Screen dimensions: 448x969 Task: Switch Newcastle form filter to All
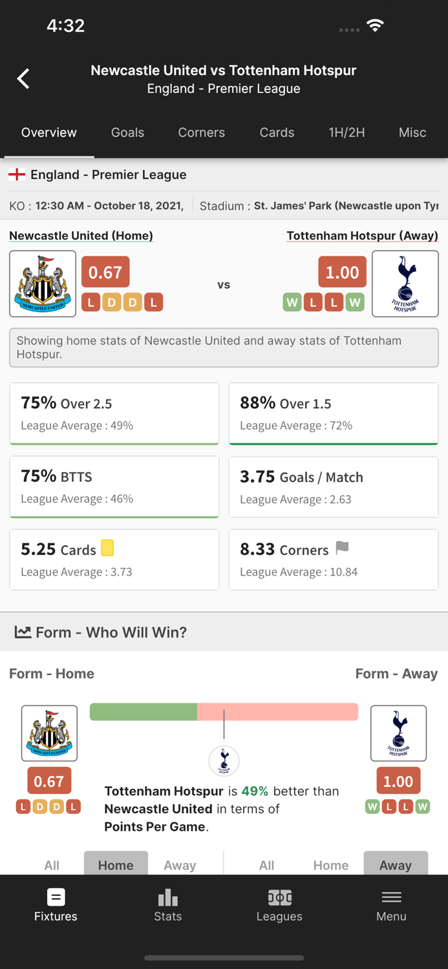pos(51,865)
